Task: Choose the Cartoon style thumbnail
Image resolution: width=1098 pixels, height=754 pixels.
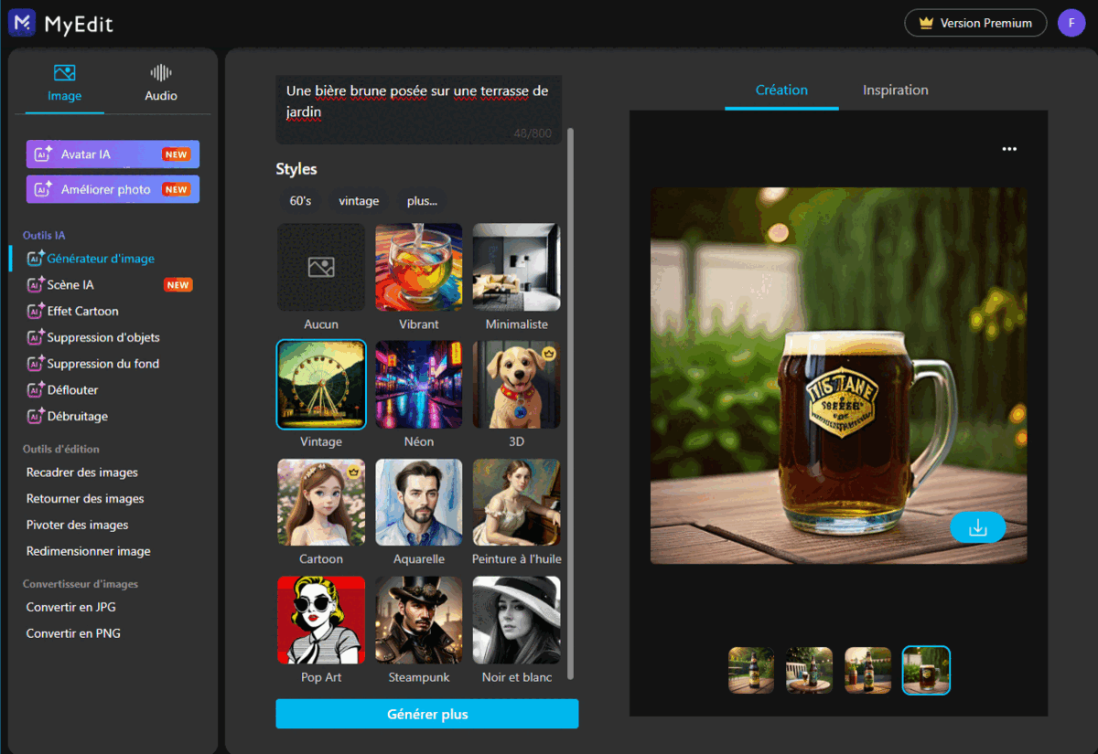Action: [321, 503]
